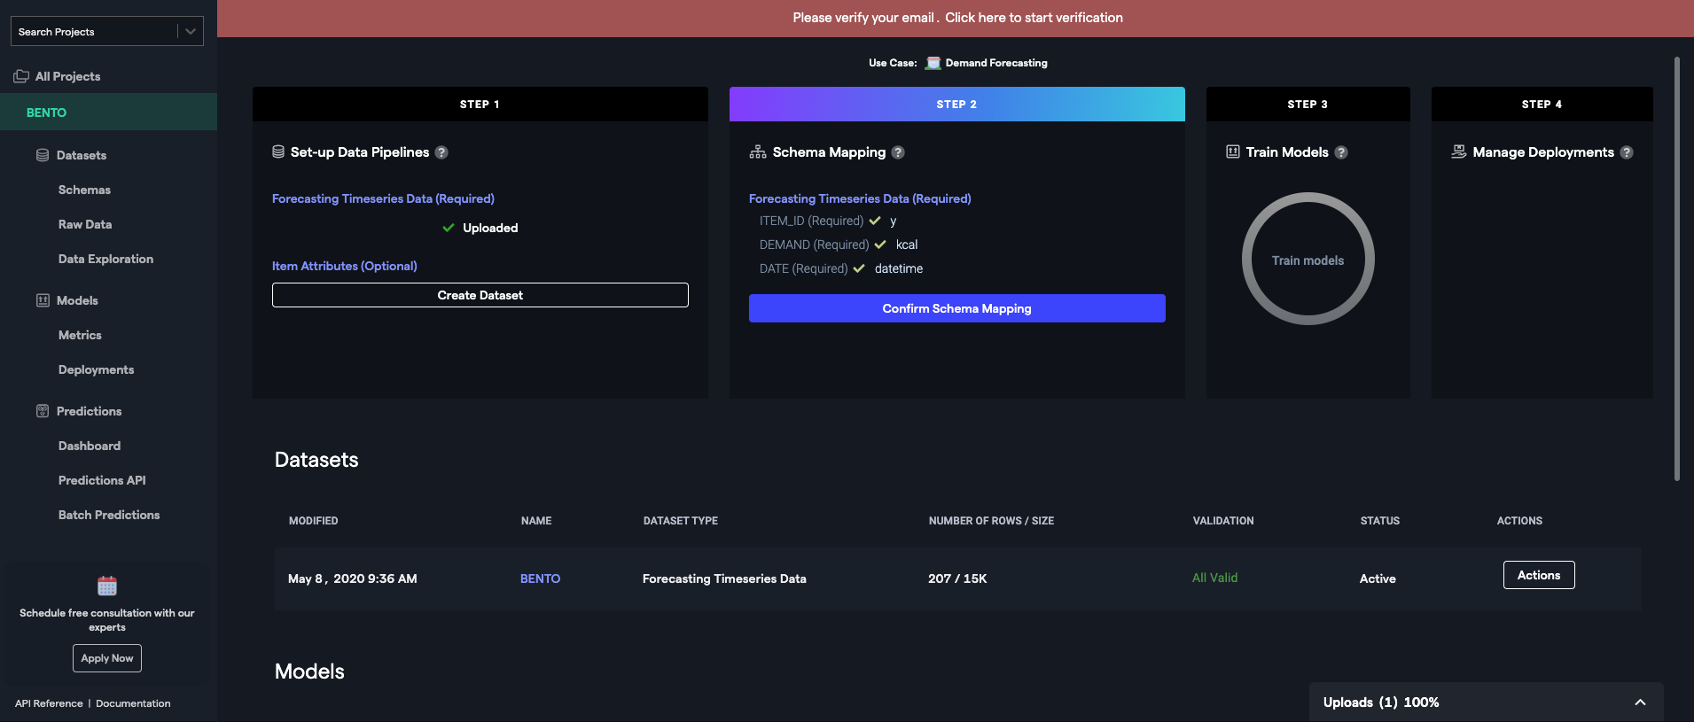Click the Demand Forecasting use case icon

[x=933, y=63]
